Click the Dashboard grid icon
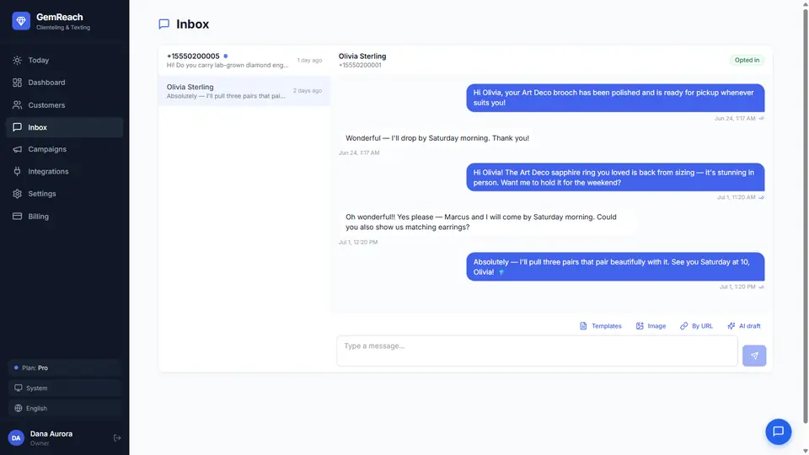Viewport: 809px width, 455px height. tap(17, 83)
